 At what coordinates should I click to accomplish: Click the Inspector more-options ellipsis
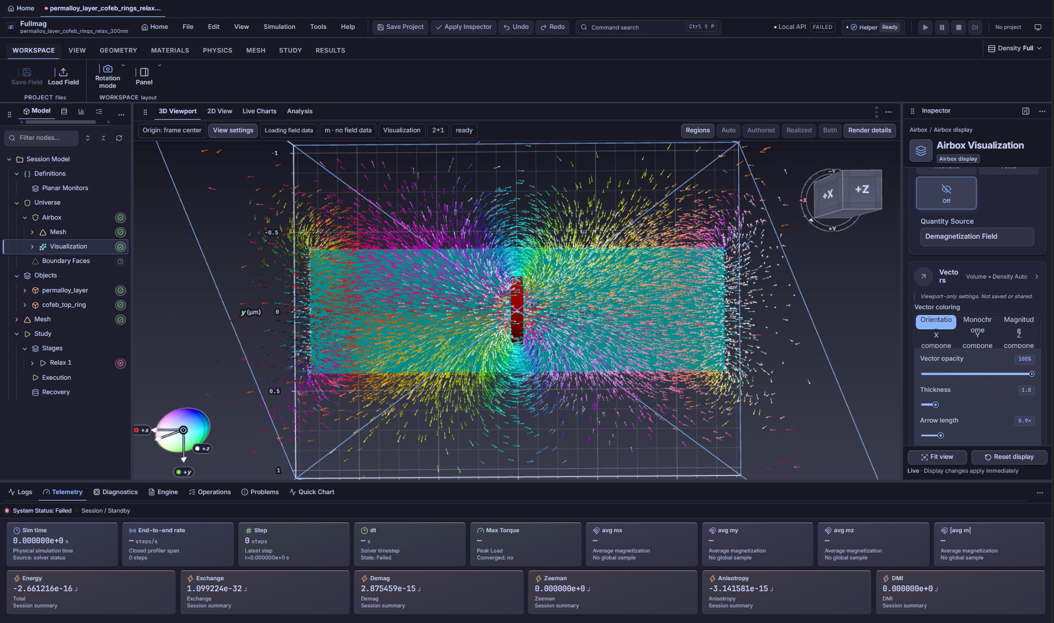[x=1042, y=111]
